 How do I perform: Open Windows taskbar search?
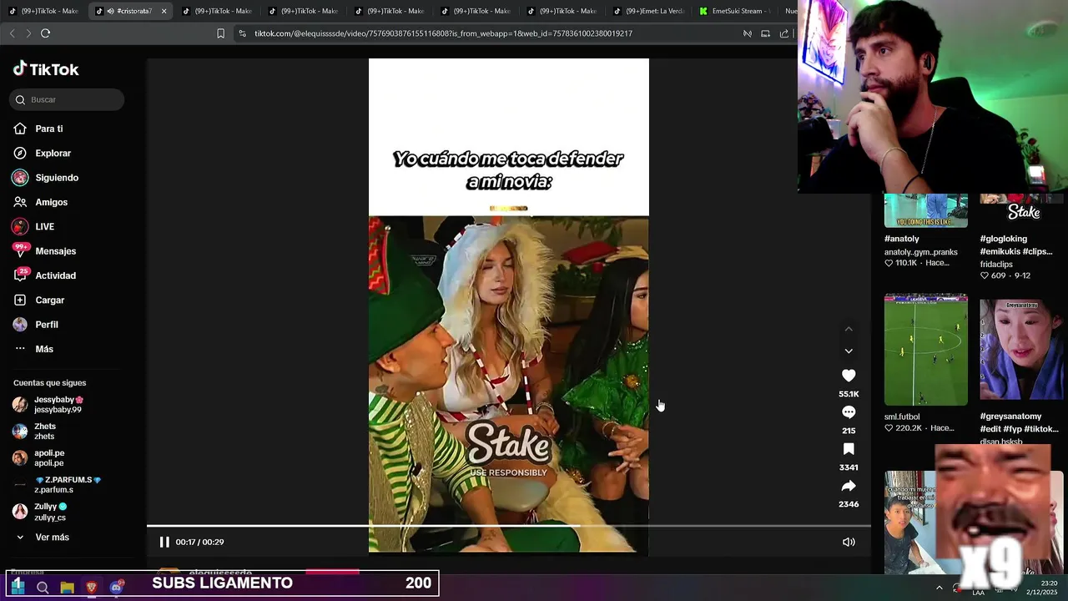[43, 588]
